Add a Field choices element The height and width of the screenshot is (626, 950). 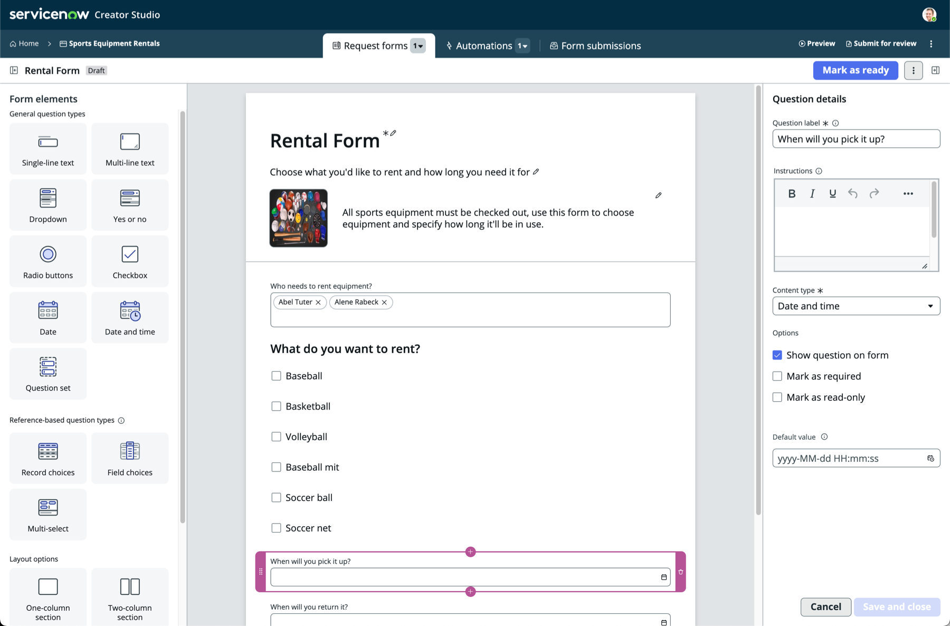(x=130, y=458)
